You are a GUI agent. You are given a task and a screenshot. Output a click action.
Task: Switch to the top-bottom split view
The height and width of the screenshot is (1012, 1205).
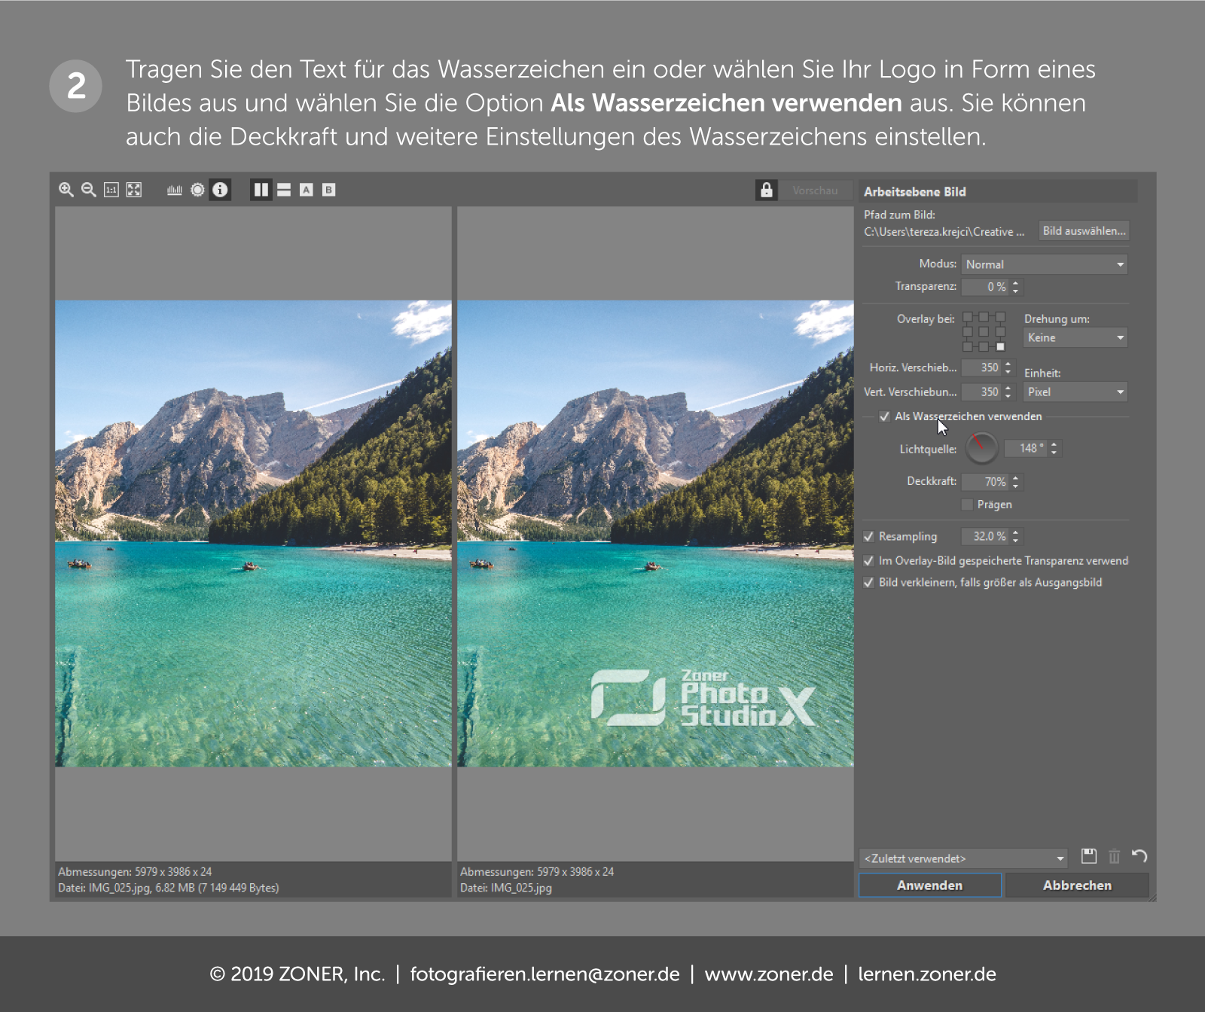[284, 190]
